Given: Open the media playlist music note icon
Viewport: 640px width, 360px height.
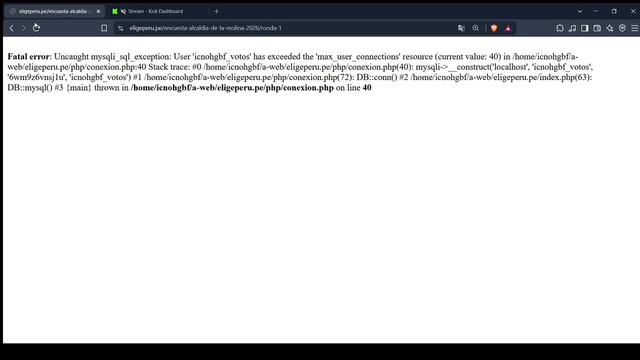Looking at the screenshot, I should pyautogui.click(x=572, y=28).
